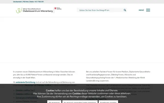Click the magnifying glass search icon
Viewport: 164px width, 103px height.
pyautogui.click(x=125, y=10)
